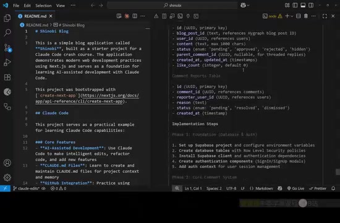
Task: Kill terminal with trash icon
Action: coord(306,16)
